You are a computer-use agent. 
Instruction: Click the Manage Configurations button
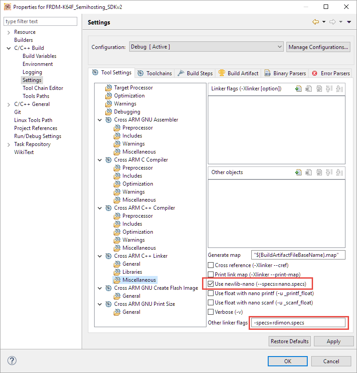(318, 46)
